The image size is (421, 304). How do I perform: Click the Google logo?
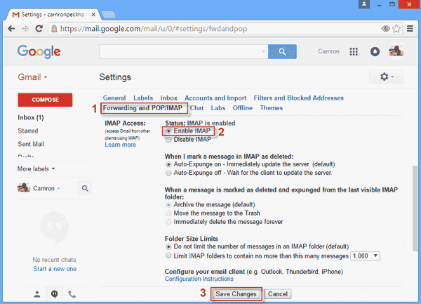[x=39, y=51]
